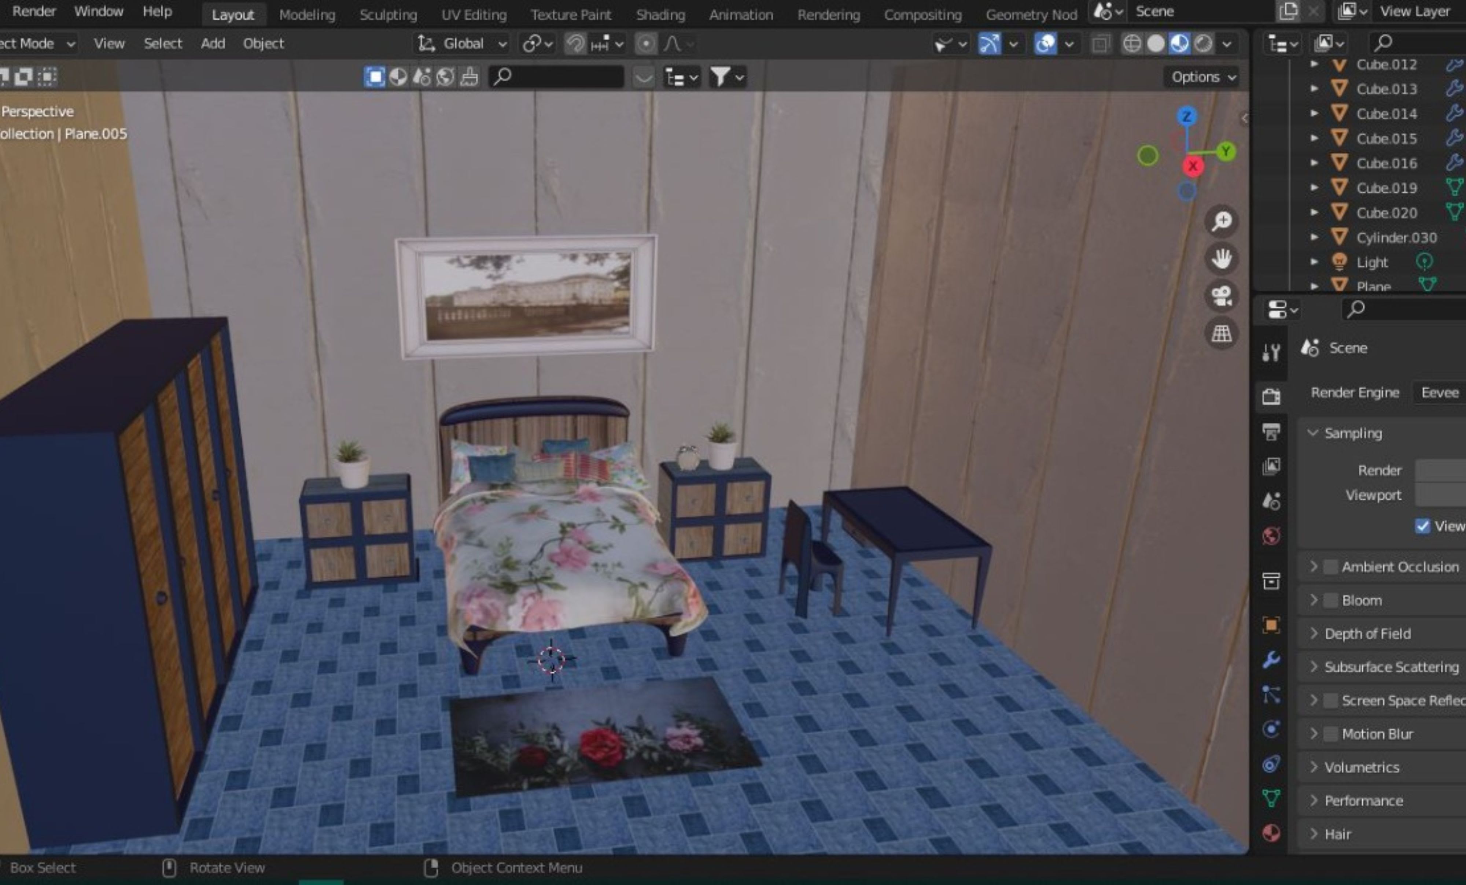The image size is (1466, 885).
Task: Toggle the Bloom effect checkbox
Action: 1330,600
